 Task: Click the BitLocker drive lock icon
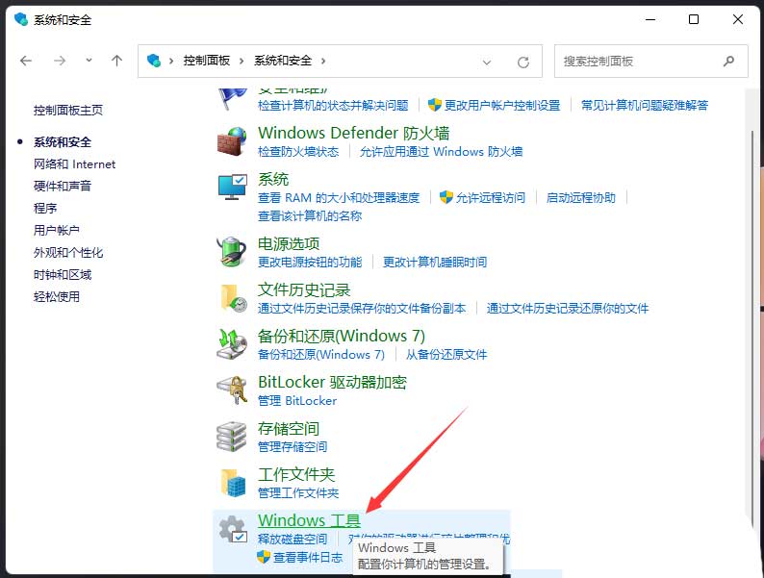tap(232, 390)
